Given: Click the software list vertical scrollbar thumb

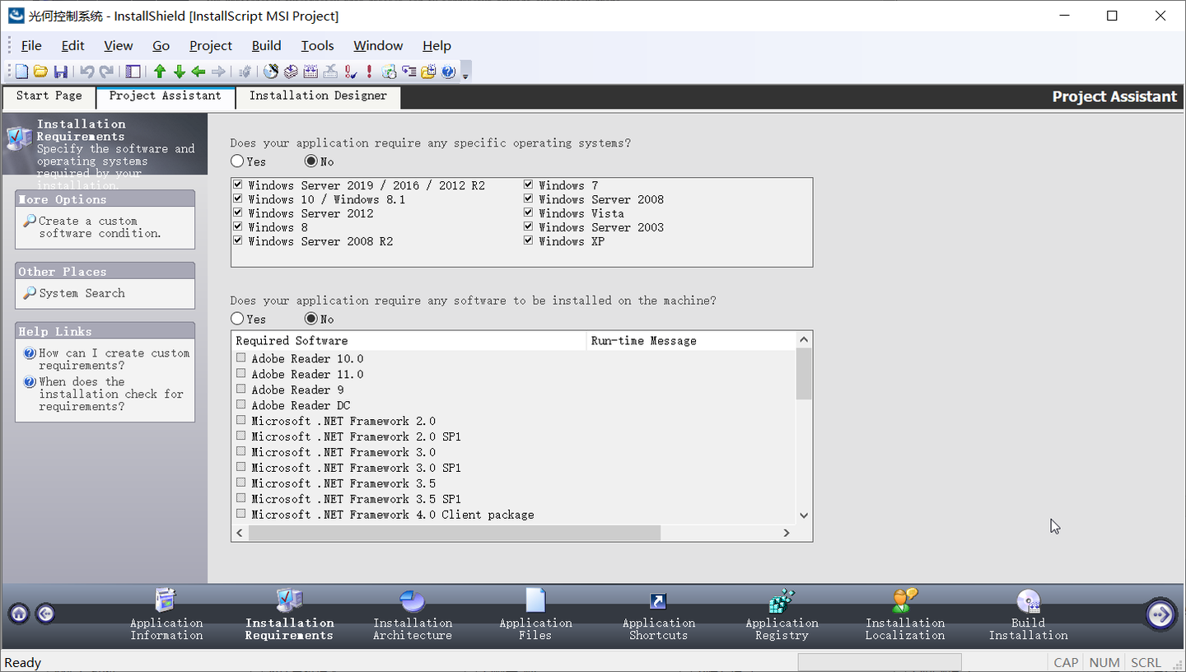Looking at the screenshot, I should pos(804,374).
